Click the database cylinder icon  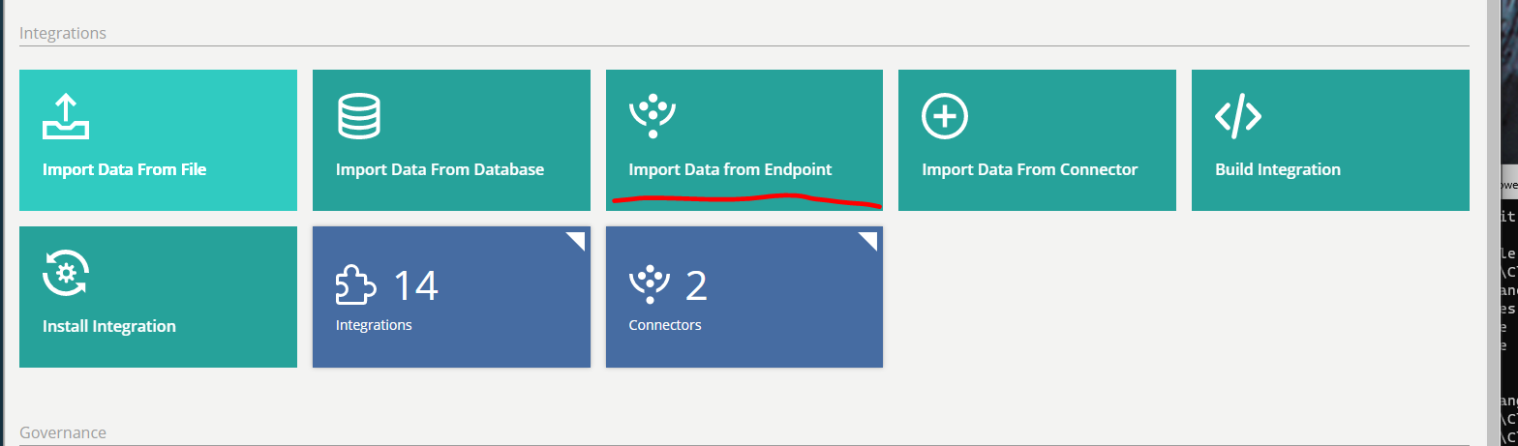click(x=359, y=117)
